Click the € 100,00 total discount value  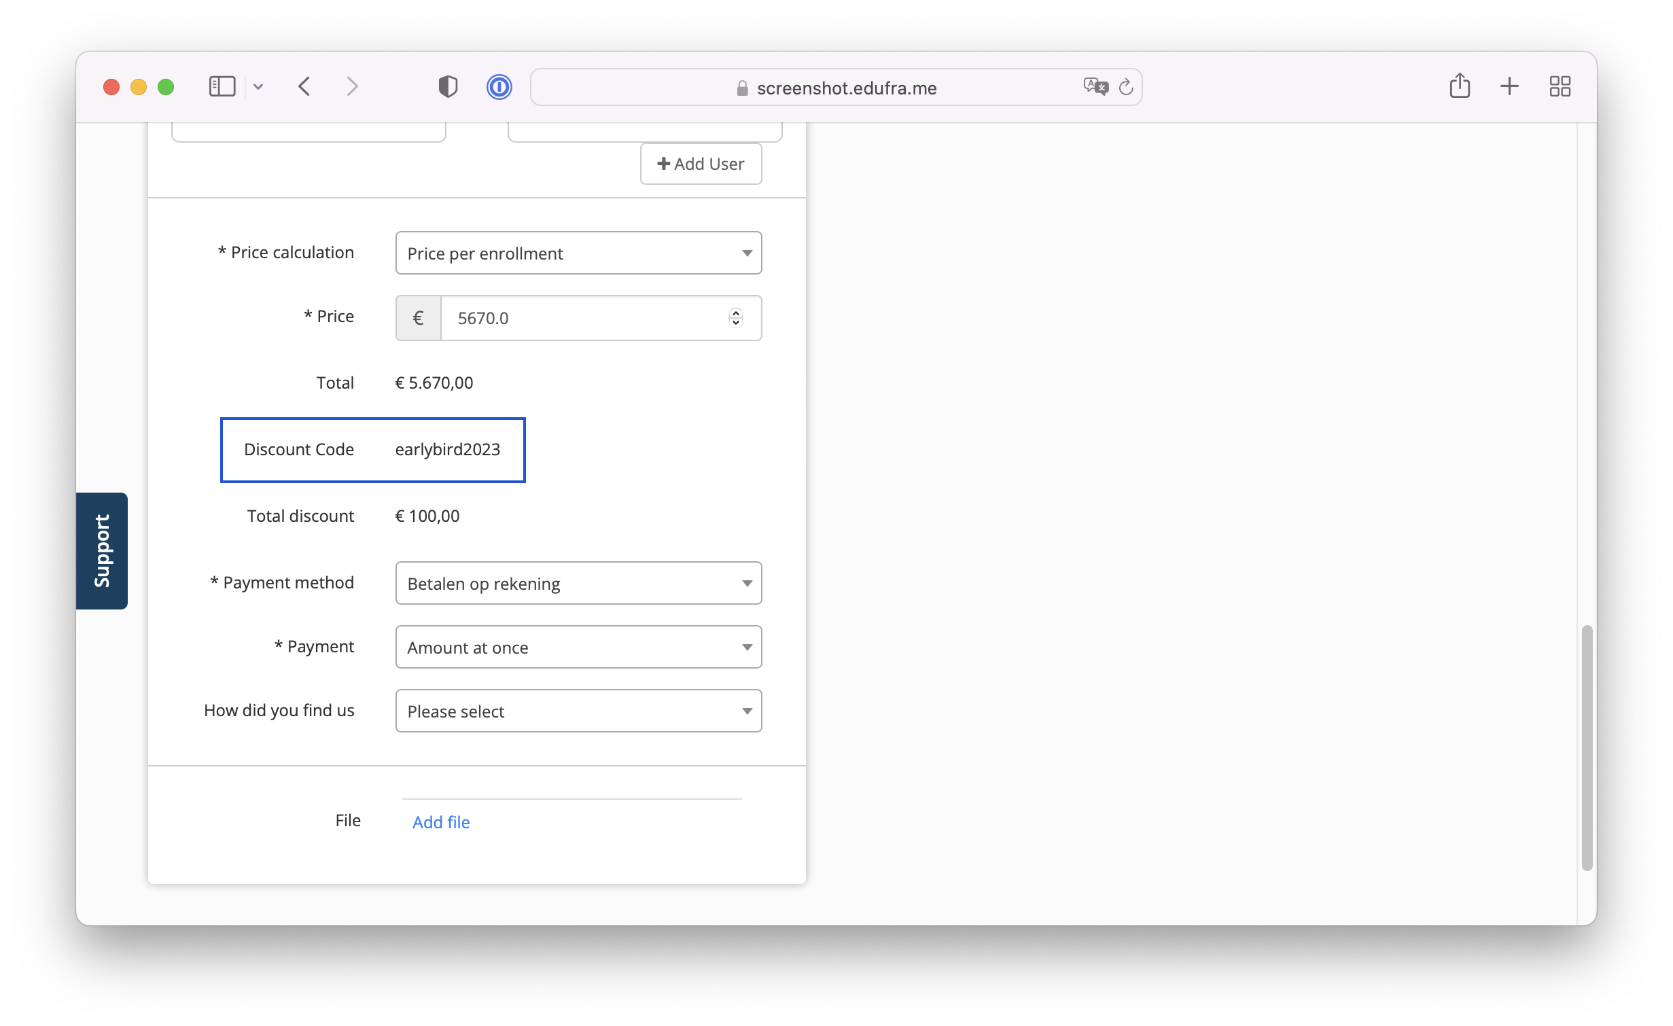point(427,516)
